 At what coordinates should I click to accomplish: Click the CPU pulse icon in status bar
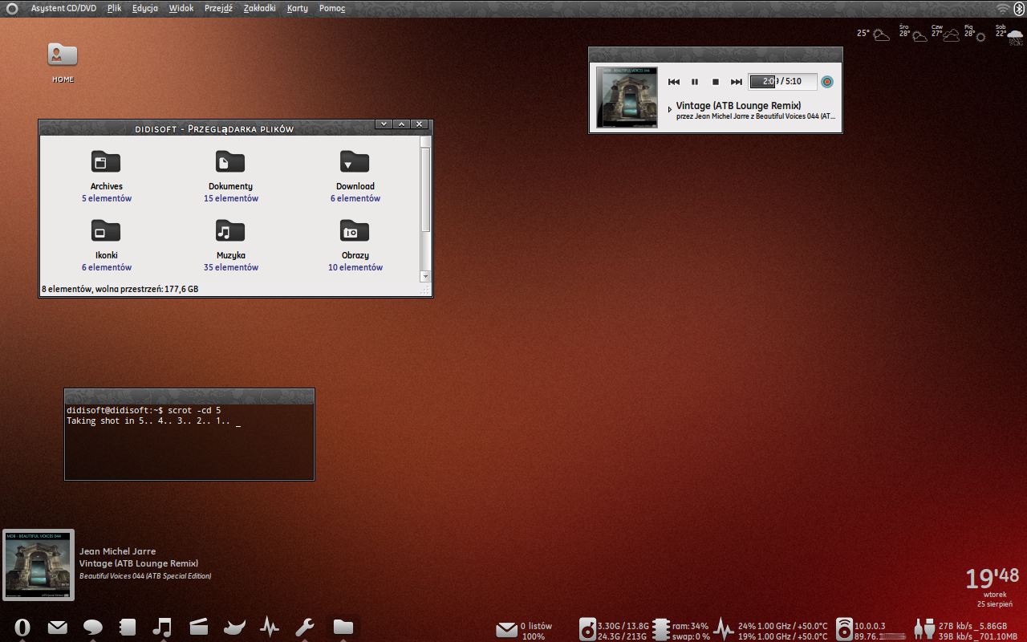pyautogui.click(x=724, y=630)
